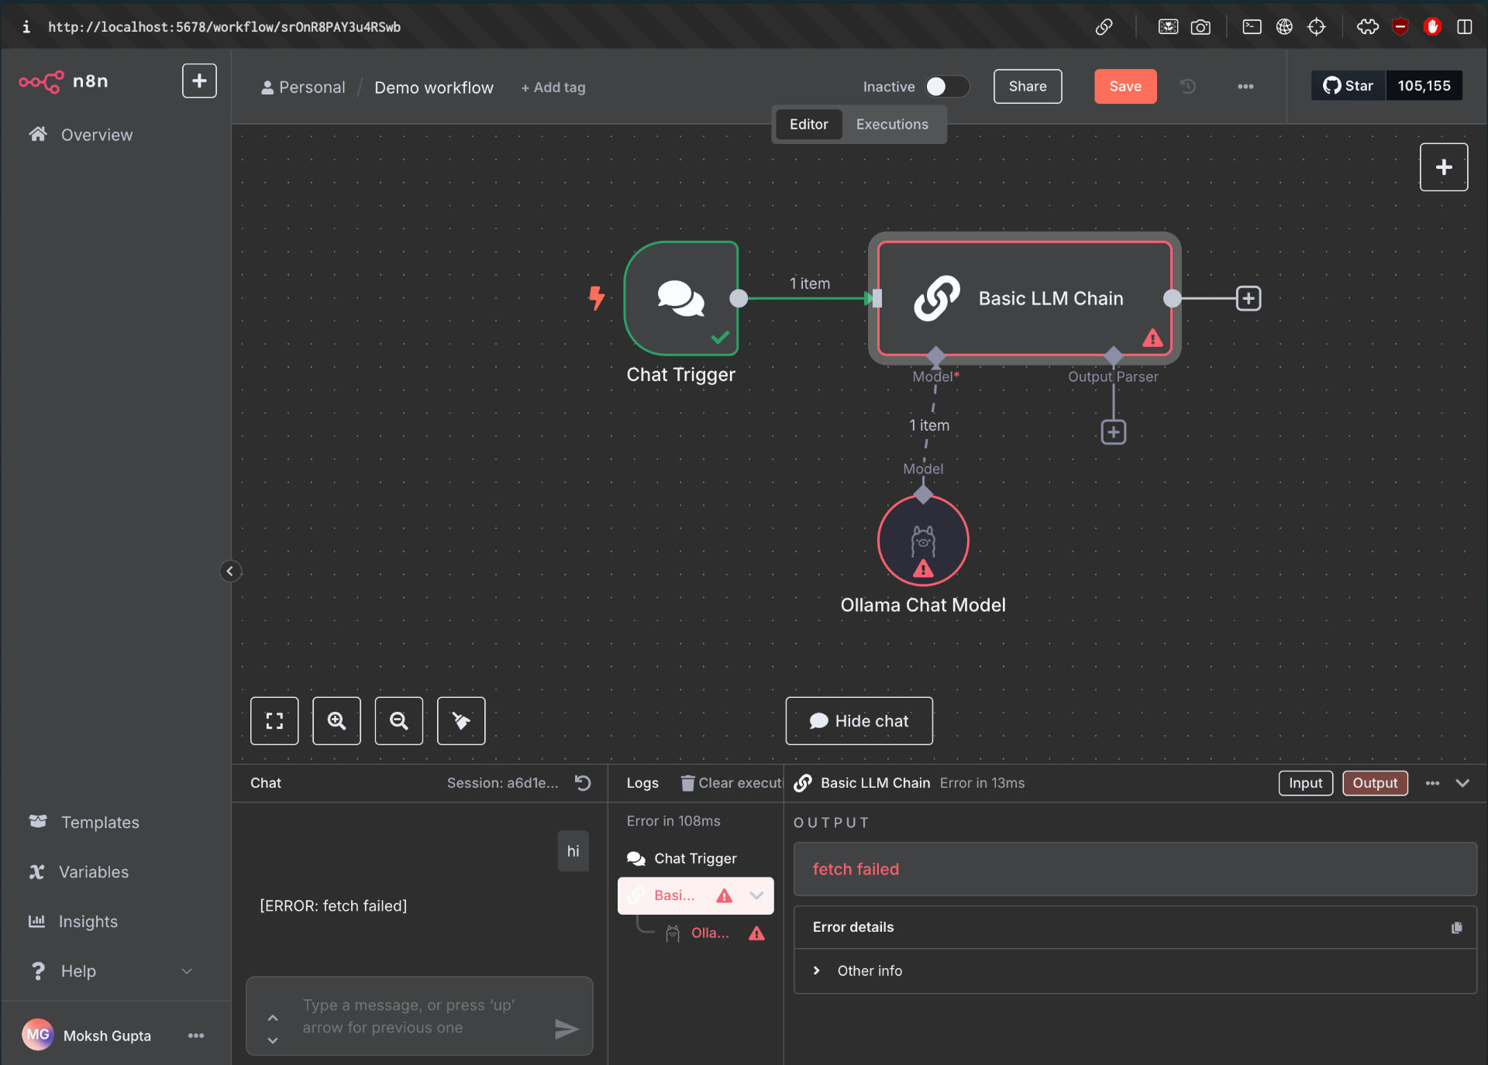This screenshot has width=1488, height=1065.
Task: Expand the Other info section
Action: click(857, 971)
